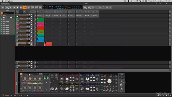Collapse the Drums group folder
Viewport: 172px width, 97px height.
tap(17, 17)
